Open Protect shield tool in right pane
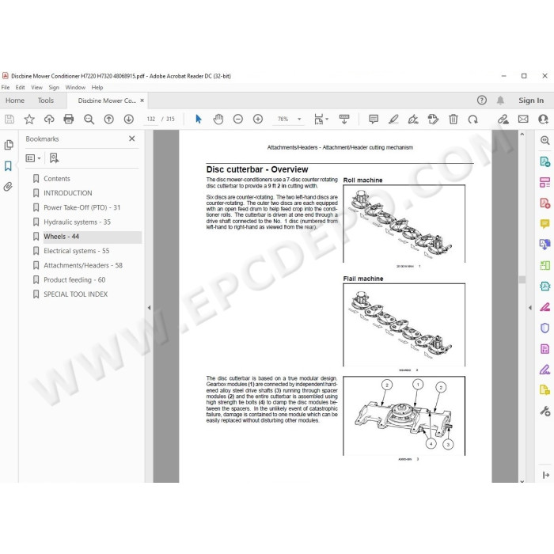This screenshot has height=554, width=554. click(x=545, y=328)
